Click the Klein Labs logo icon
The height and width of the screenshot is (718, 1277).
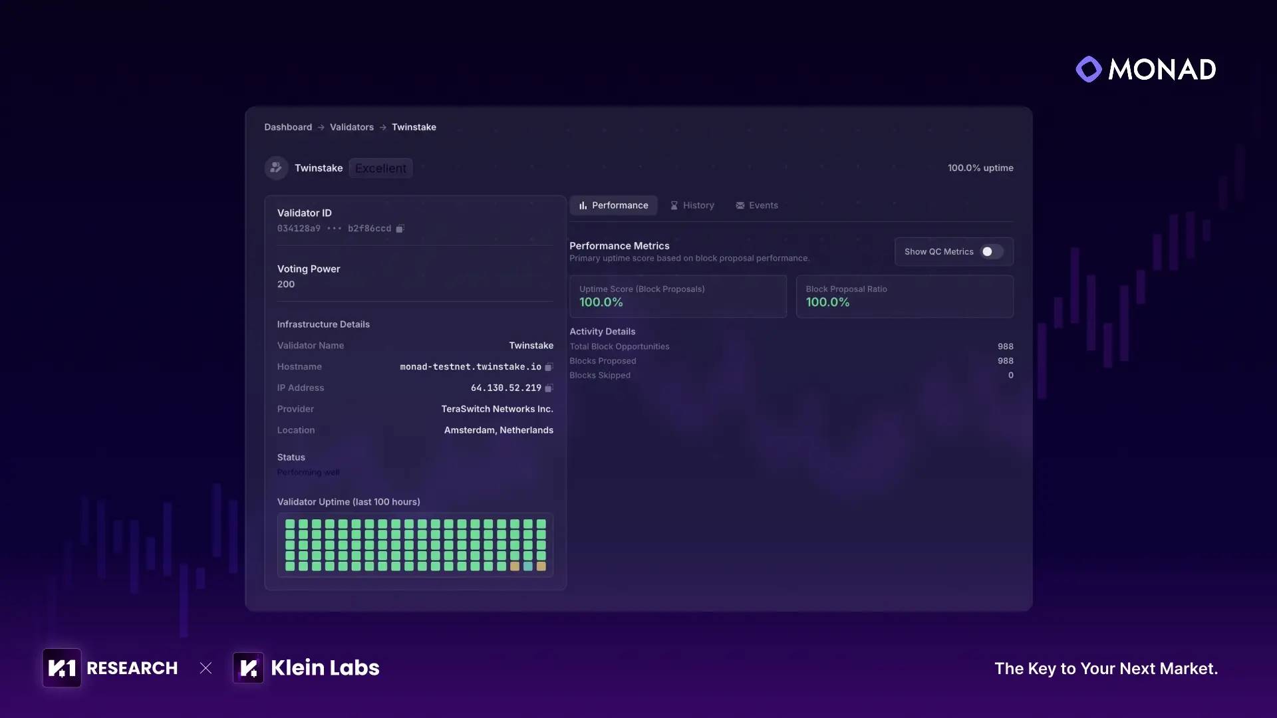click(248, 668)
